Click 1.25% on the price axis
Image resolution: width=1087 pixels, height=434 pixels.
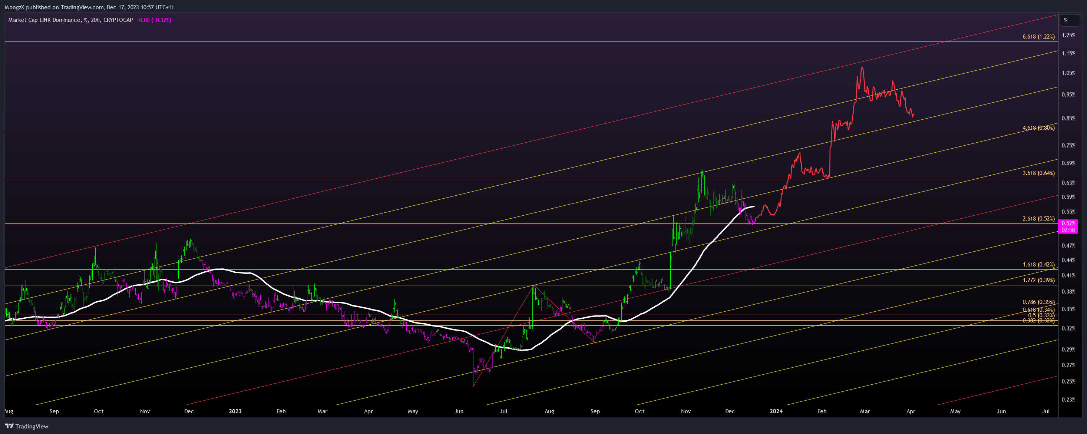(x=1068, y=35)
